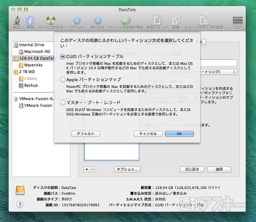Click the partition layout box
256x222 pixels.
(111, 152)
